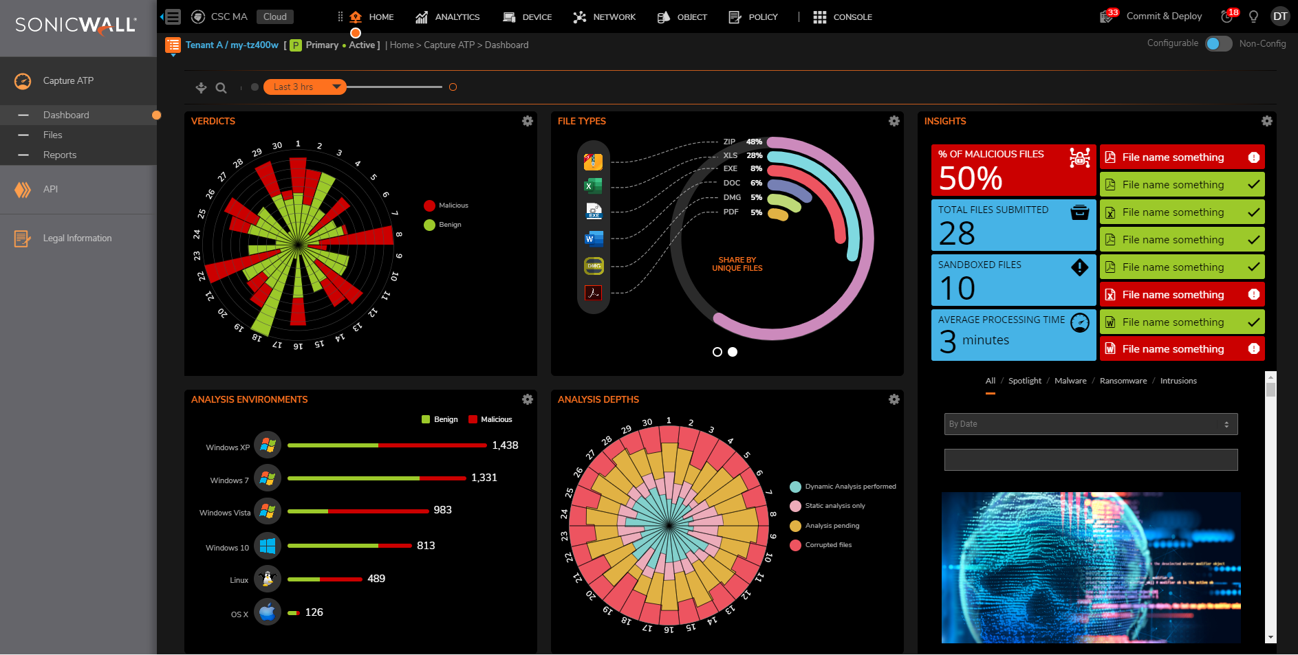Click the Capture ATP gauge icon
Image resolution: width=1298 pixels, height=655 pixels.
click(x=23, y=81)
